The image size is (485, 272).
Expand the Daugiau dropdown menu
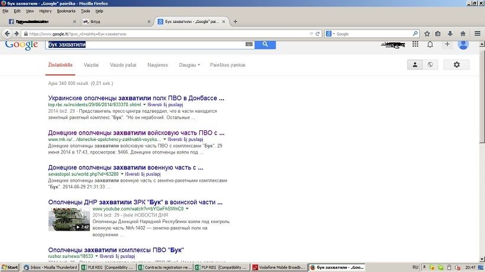click(190, 65)
